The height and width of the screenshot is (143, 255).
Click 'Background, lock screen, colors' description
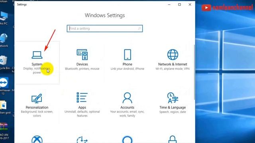37,114
